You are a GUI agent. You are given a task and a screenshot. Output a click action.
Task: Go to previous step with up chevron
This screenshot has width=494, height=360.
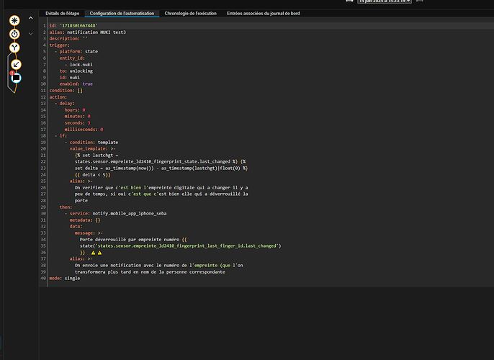[x=30, y=18]
